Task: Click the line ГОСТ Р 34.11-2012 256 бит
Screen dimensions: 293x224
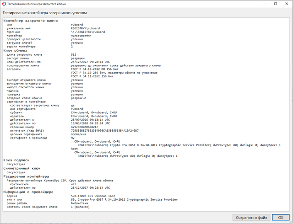Action: [92, 76]
